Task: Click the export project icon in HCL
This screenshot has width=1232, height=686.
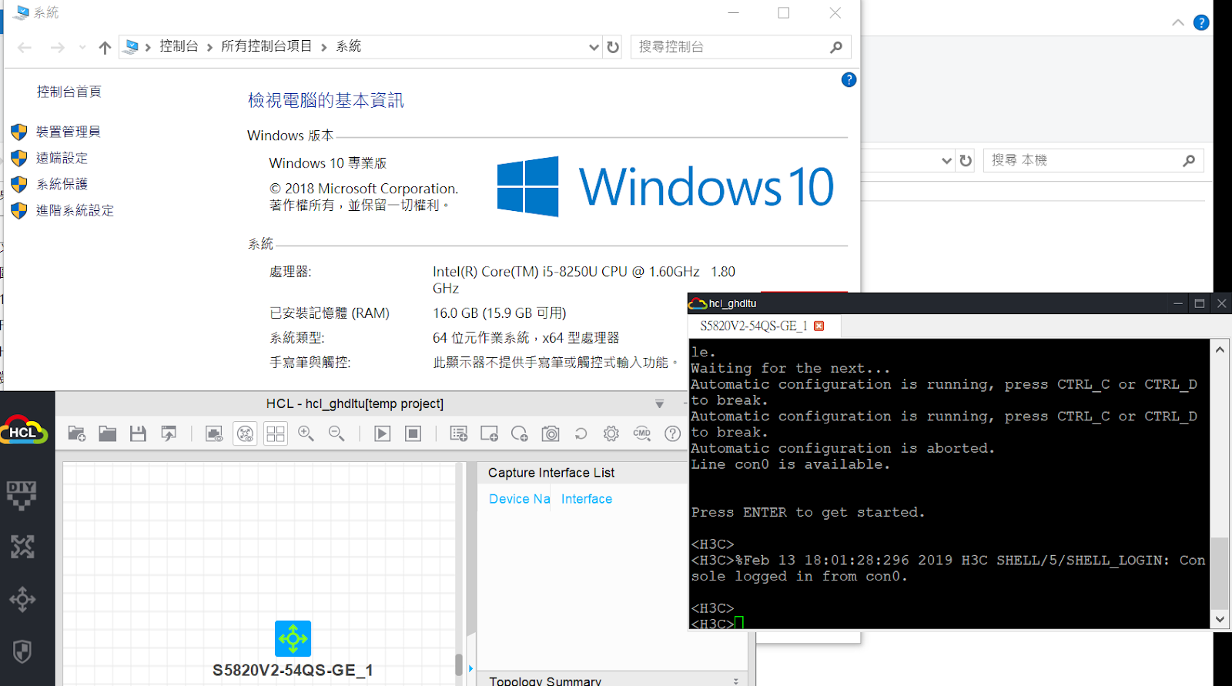Action: click(x=169, y=433)
